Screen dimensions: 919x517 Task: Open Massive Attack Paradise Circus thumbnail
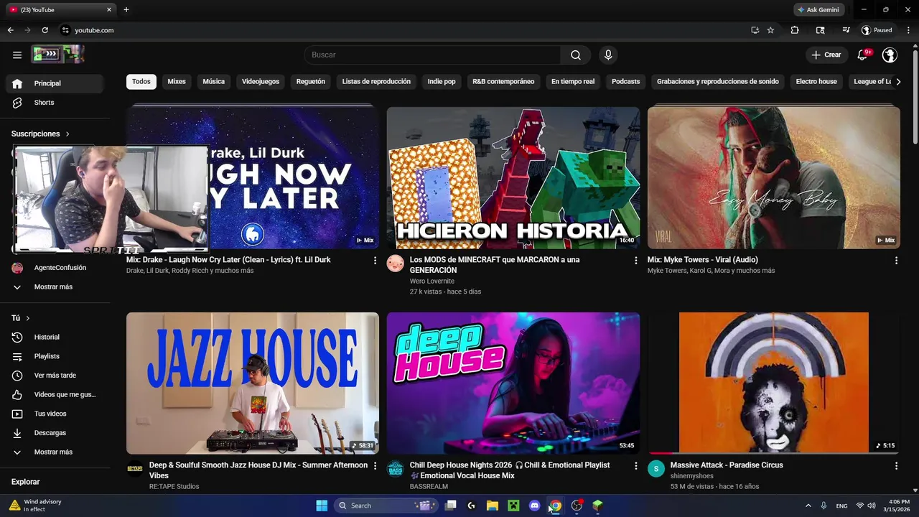click(774, 383)
